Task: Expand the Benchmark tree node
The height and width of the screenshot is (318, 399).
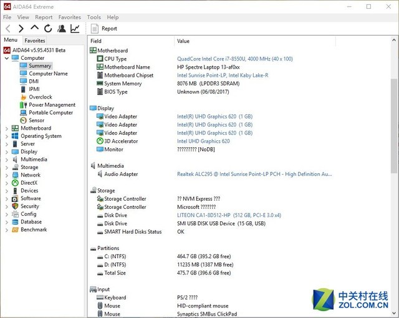Action: pos(7,229)
